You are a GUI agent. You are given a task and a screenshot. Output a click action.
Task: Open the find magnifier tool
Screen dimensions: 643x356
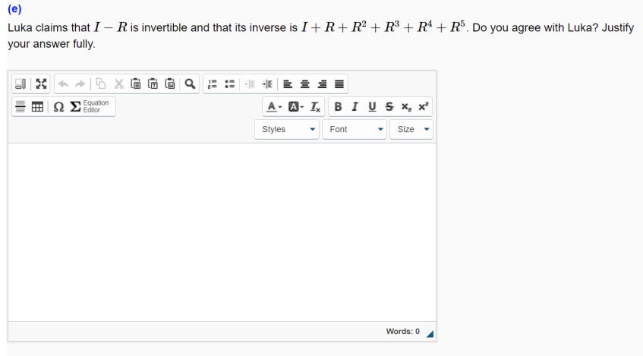(190, 84)
